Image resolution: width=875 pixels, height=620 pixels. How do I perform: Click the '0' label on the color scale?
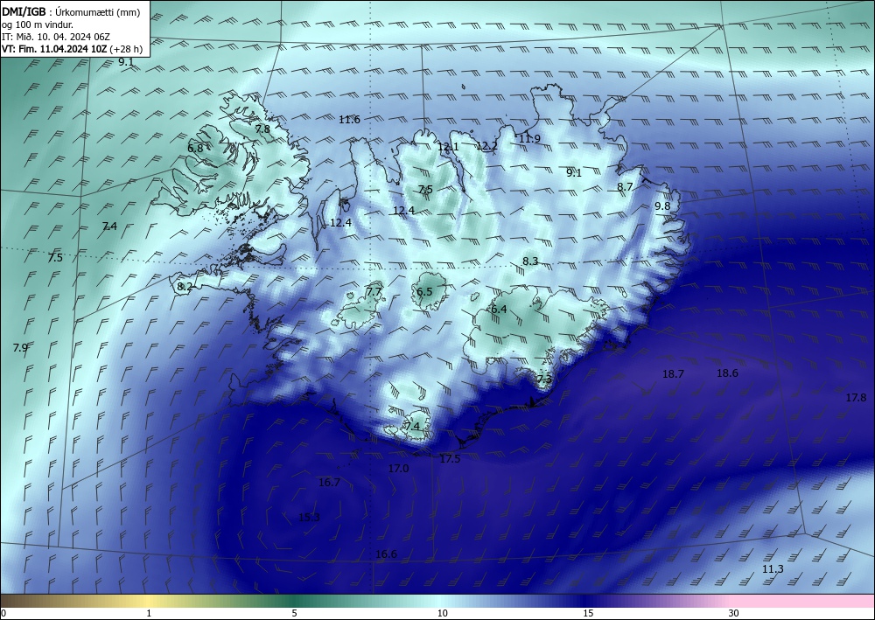[3, 613]
